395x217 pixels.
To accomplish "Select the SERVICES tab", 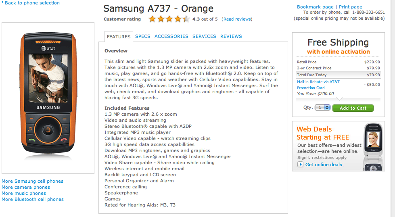I will click(204, 36).
